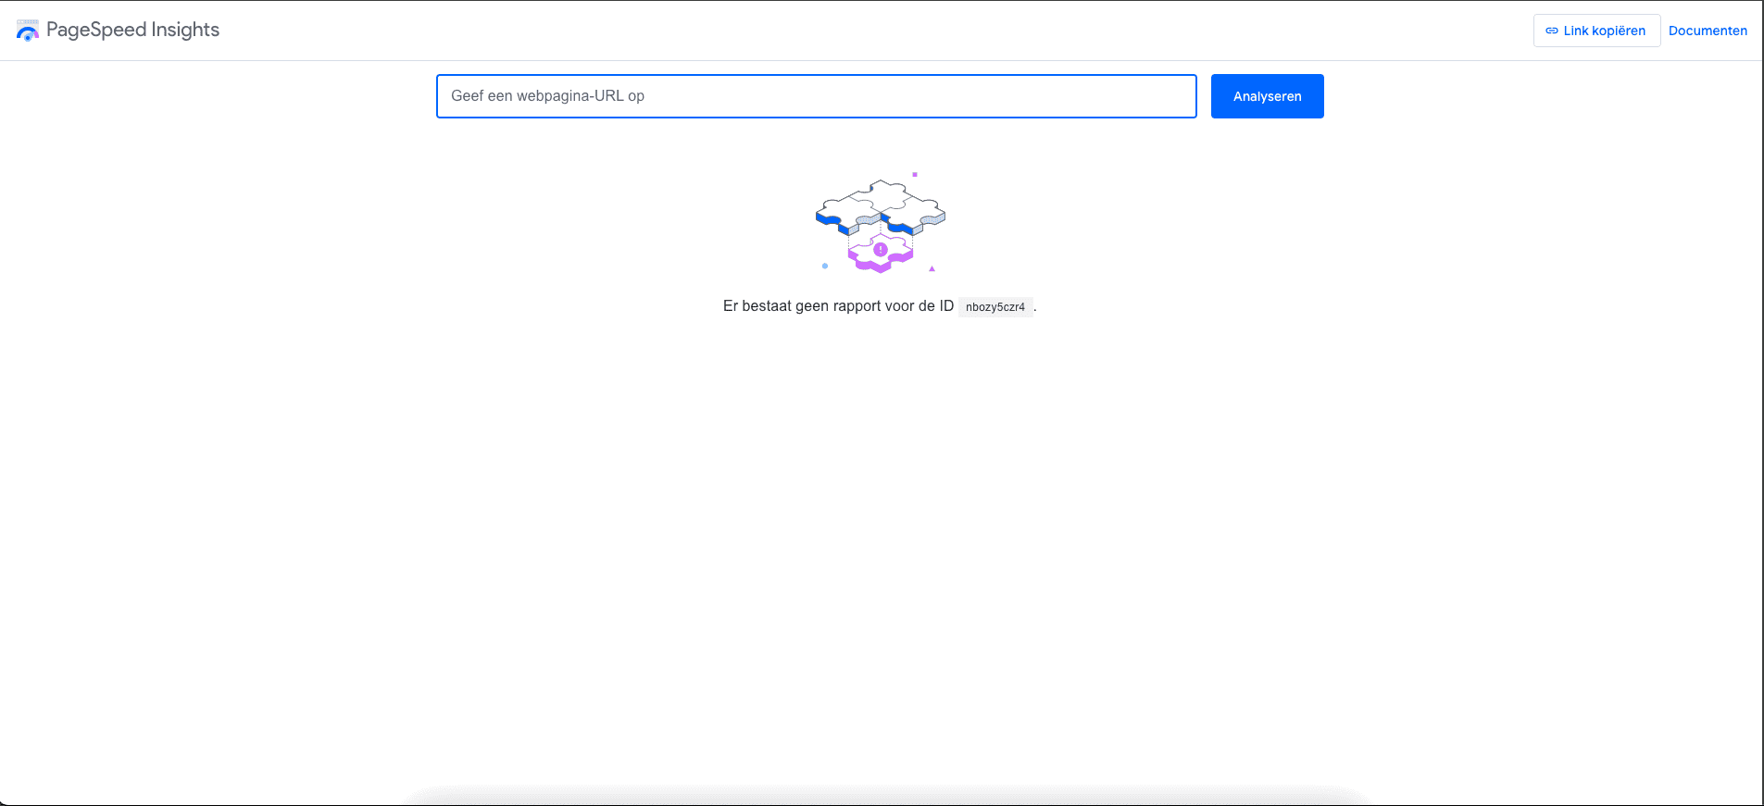
Task: Copy link with Link kopiëren button
Action: tap(1596, 31)
